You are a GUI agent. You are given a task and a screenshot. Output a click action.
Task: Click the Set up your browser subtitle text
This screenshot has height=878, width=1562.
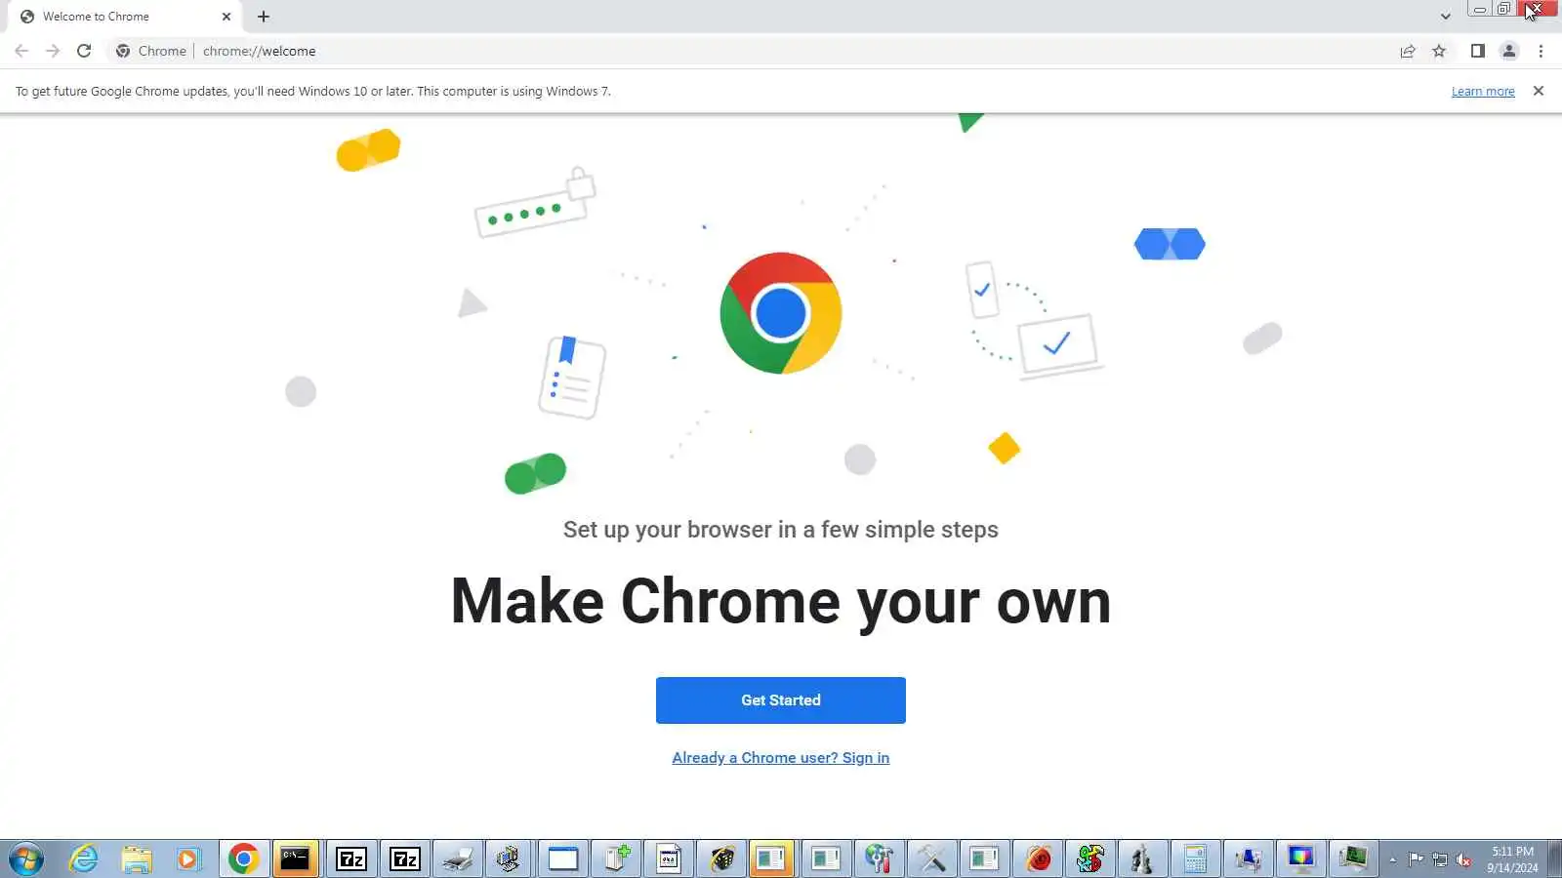(x=781, y=530)
